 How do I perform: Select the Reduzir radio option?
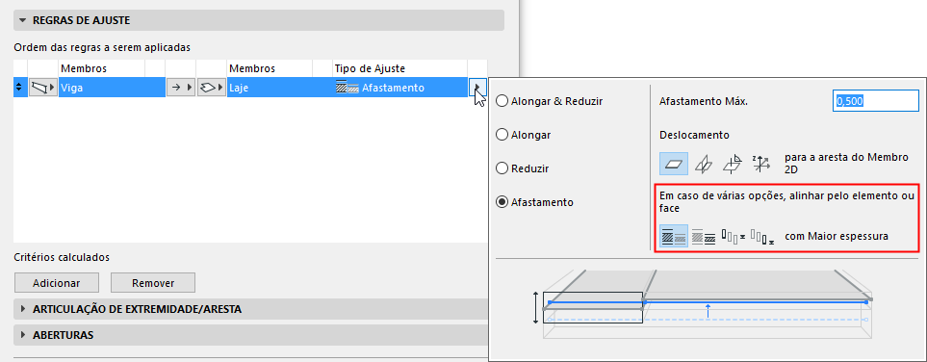pyautogui.click(x=523, y=168)
